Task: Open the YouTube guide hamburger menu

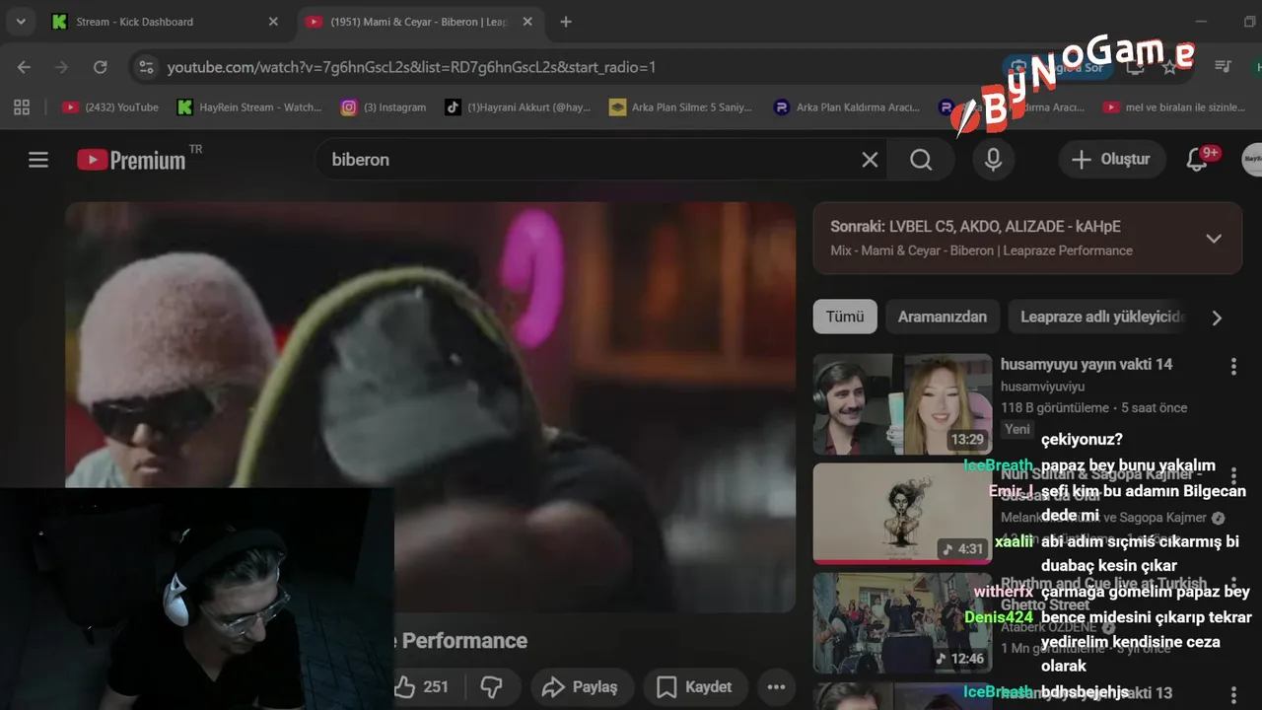Action: click(x=38, y=160)
